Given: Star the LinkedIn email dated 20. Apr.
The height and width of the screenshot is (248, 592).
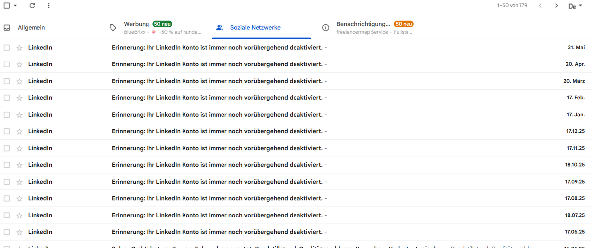Looking at the screenshot, I should pyautogui.click(x=20, y=64).
